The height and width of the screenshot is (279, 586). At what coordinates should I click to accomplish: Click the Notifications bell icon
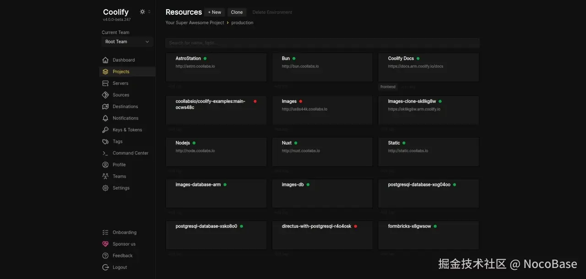pos(105,118)
